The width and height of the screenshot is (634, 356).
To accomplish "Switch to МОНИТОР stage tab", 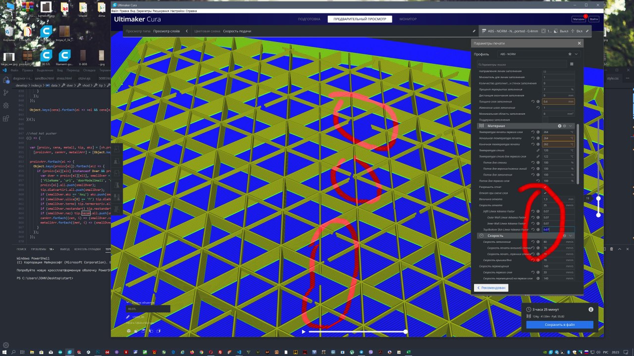I will coord(408,19).
